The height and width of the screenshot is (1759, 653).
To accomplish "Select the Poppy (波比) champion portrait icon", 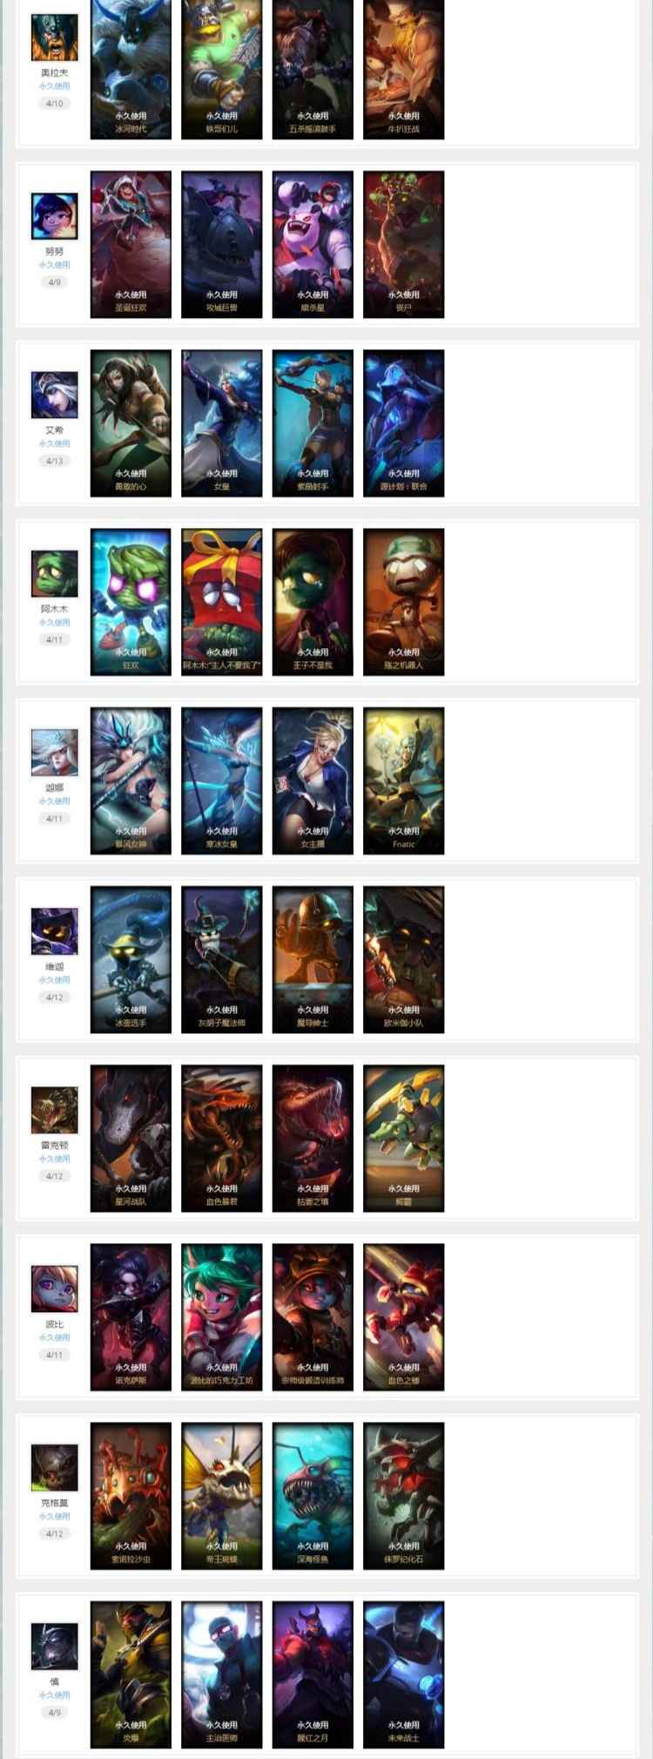I will pyautogui.click(x=55, y=1289).
